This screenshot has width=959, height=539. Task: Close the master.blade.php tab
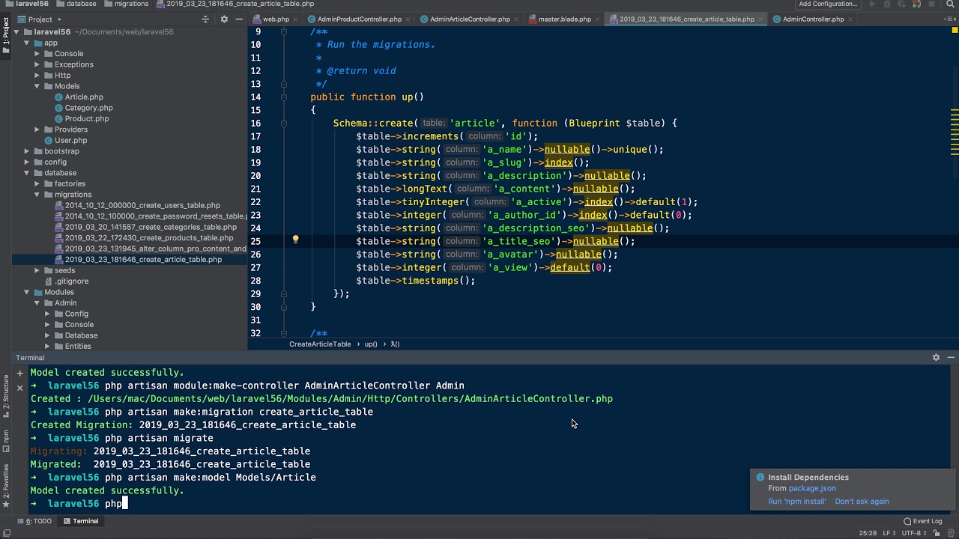point(599,19)
